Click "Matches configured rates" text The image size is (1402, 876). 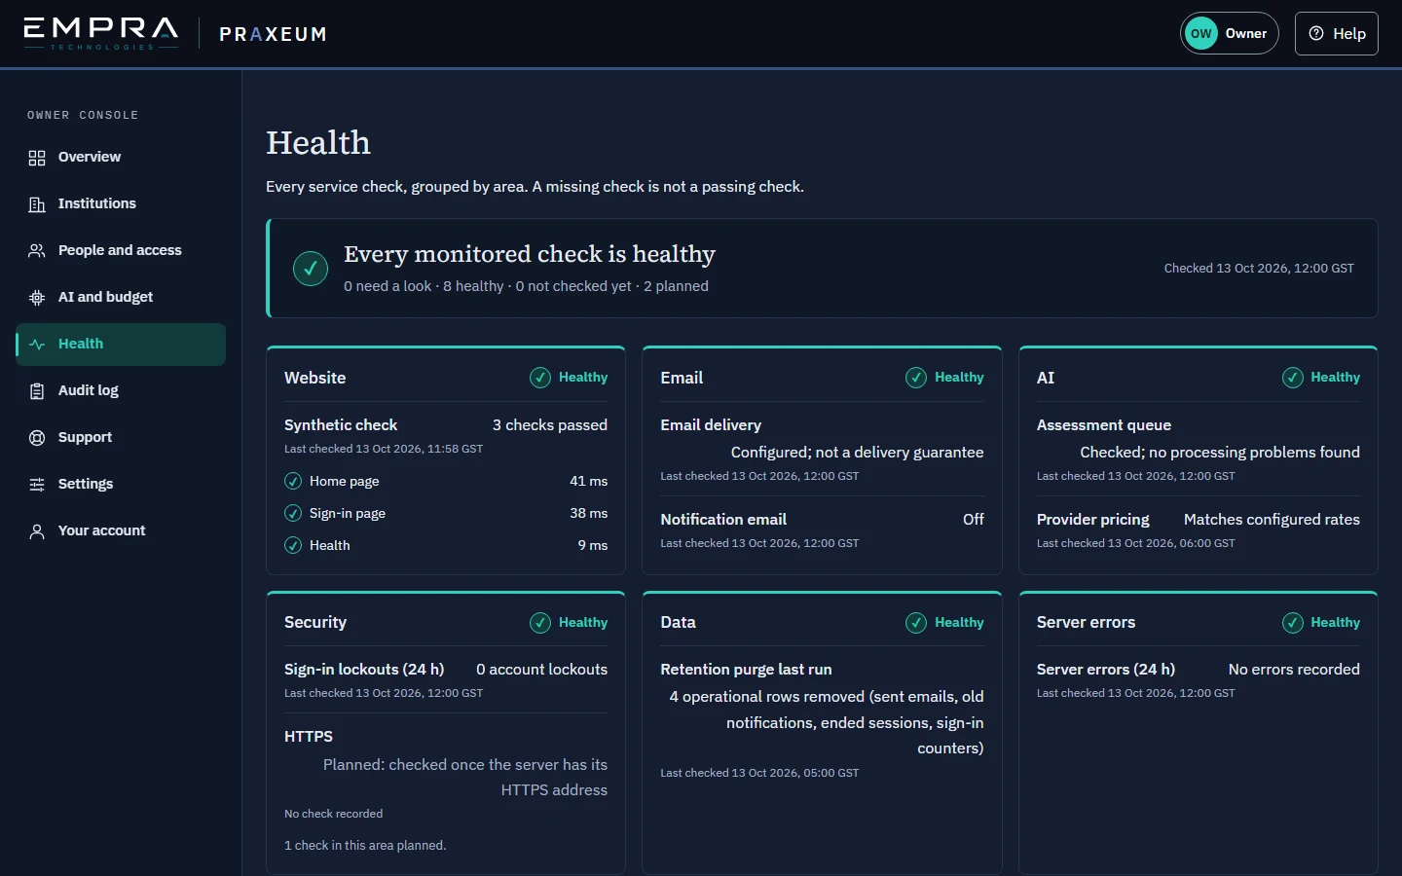tap(1272, 520)
